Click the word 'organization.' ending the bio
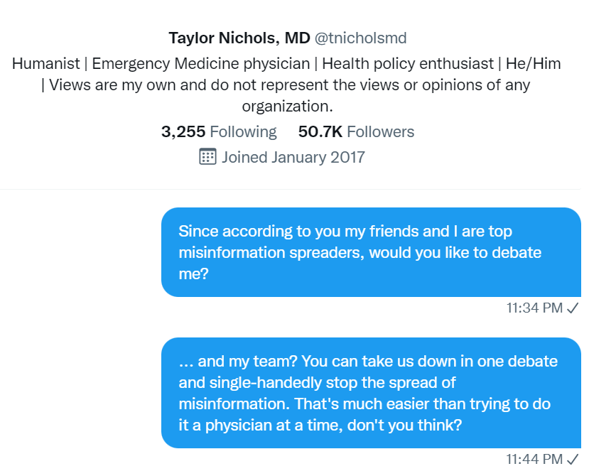Screen dimensions: 589x476 pos(287,107)
